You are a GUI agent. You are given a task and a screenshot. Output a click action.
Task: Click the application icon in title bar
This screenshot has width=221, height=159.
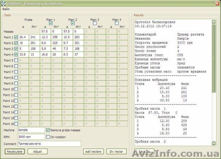point(4,4)
